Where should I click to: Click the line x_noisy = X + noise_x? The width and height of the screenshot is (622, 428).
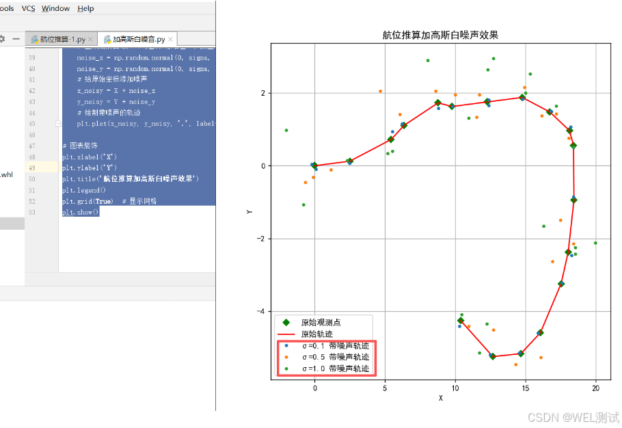point(116,91)
